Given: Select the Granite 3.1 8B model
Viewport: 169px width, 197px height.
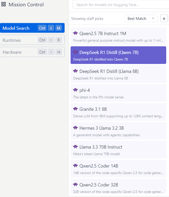Looking at the screenshot, I should (118, 112).
